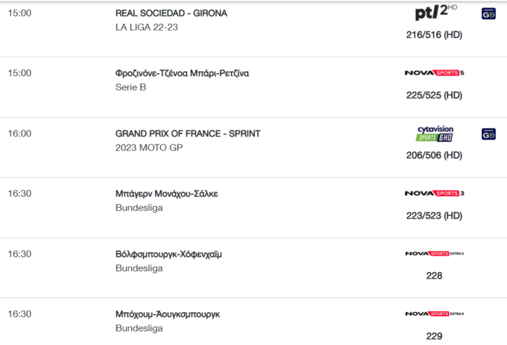Screen dimensions: 507x345
Task: Open Cytavision GO icon for Moto GP sprint
Action: [488, 134]
